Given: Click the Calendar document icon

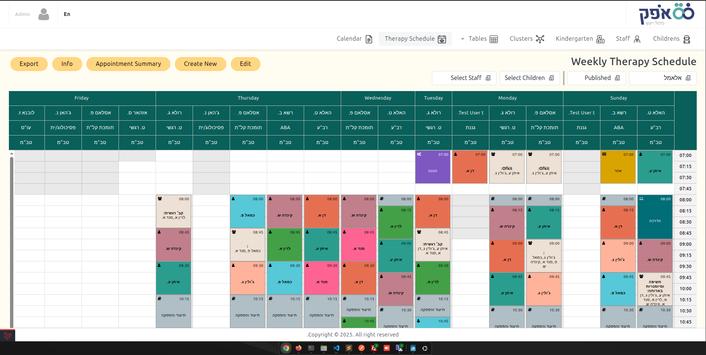Looking at the screenshot, I should point(369,39).
